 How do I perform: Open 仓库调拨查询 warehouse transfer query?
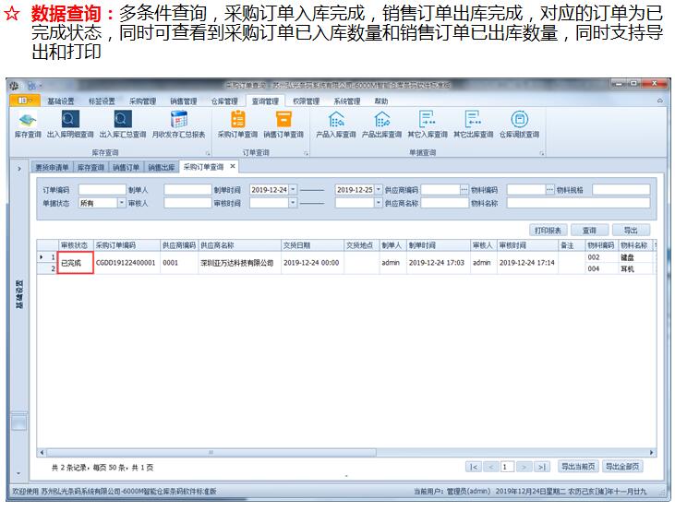tap(520, 125)
